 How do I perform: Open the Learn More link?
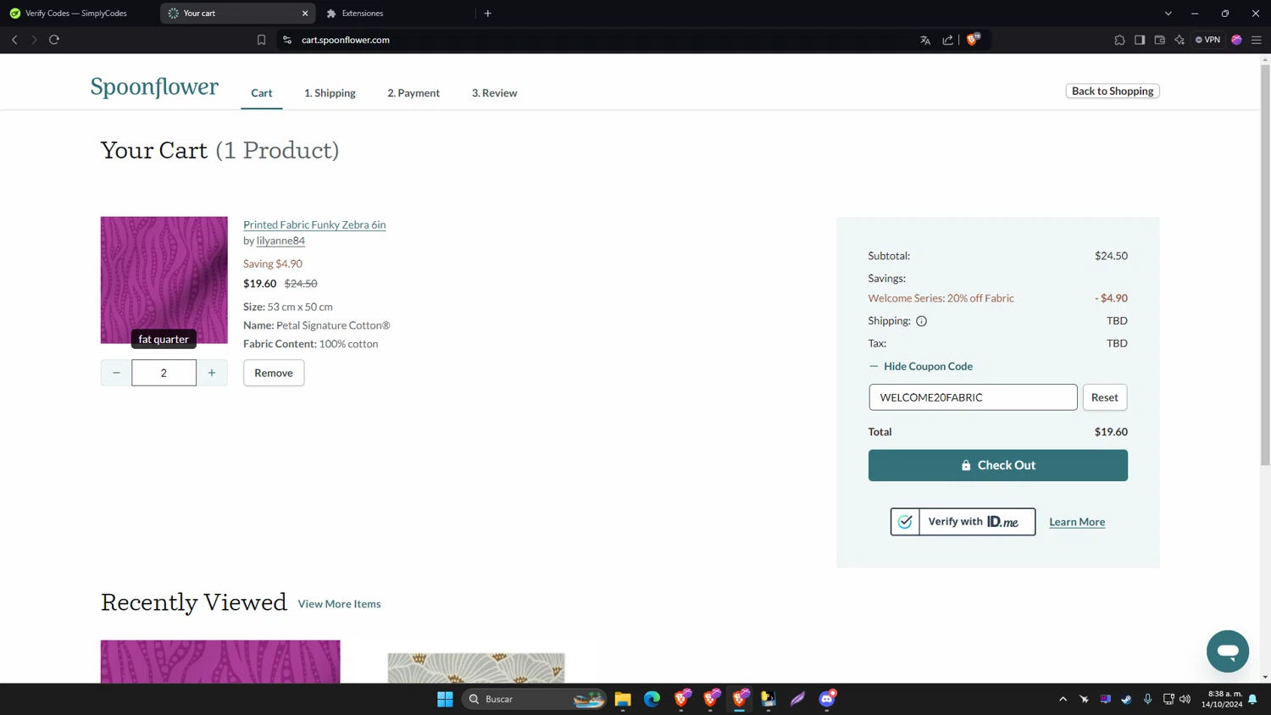point(1077,522)
